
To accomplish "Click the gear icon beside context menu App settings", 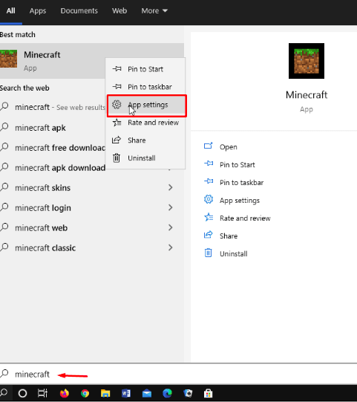I will pyautogui.click(x=117, y=104).
